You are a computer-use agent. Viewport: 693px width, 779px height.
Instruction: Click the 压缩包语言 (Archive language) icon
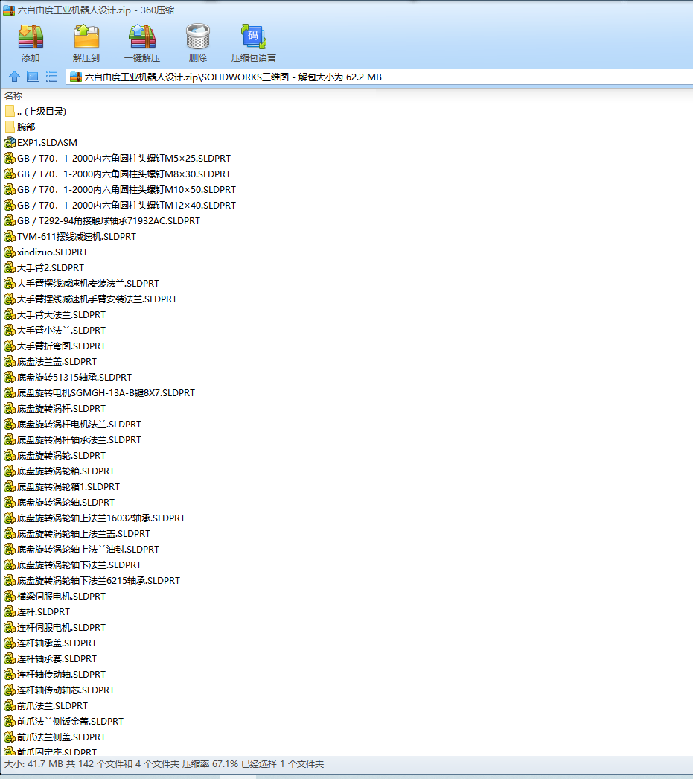[x=254, y=36]
